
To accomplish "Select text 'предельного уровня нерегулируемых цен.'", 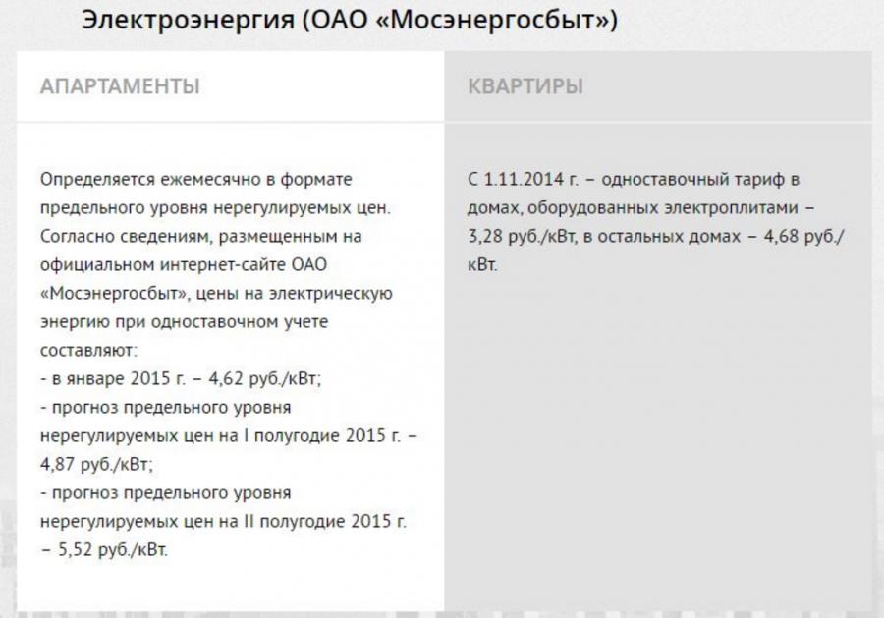I will (x=215, y=208).
